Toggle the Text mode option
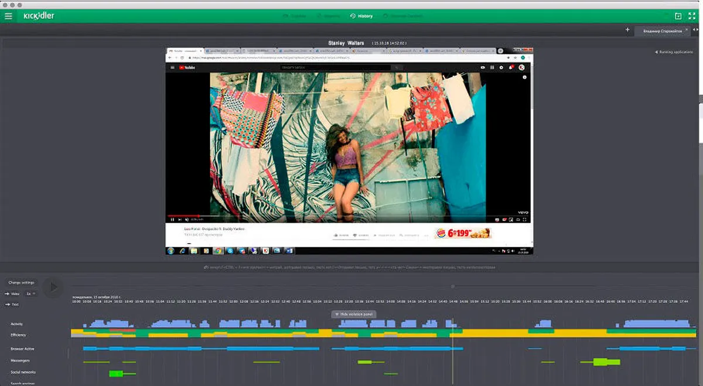The width and height of the screenshot is (703, 386). [13, 305]
